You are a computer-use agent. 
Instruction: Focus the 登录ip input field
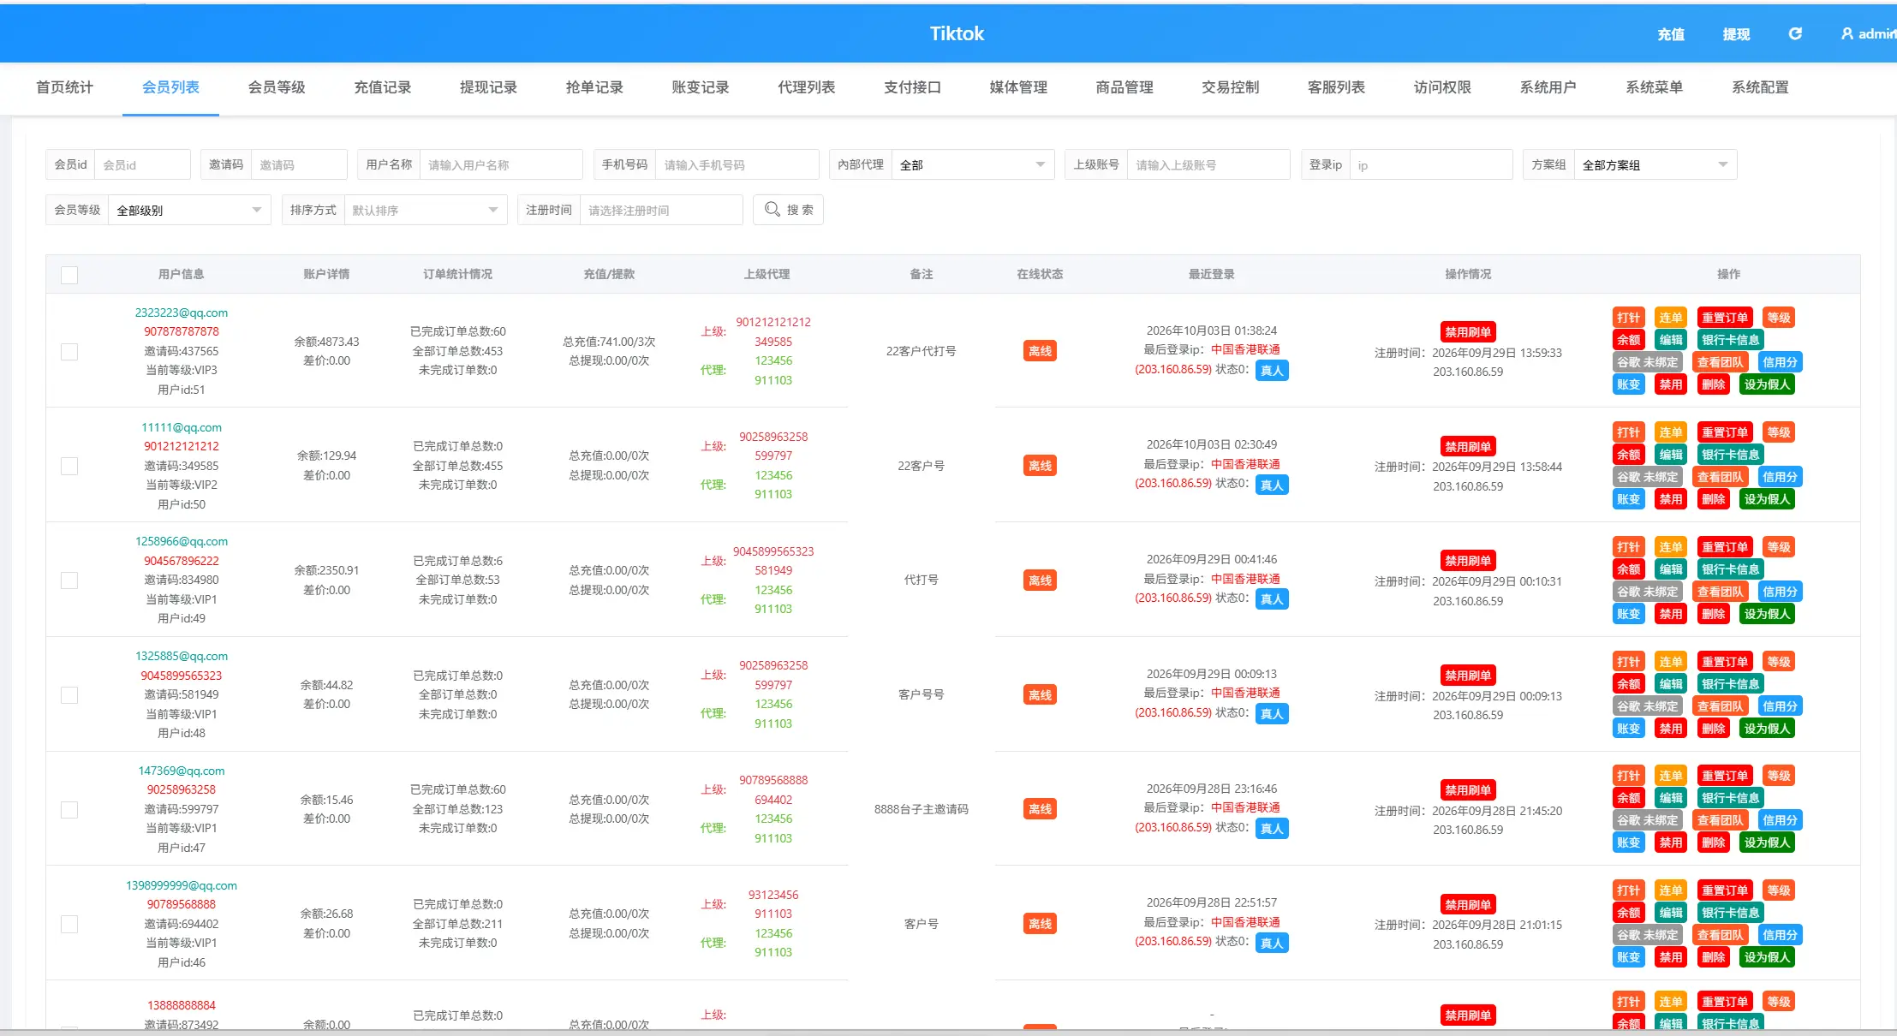pyautogui.click(x=1430, y=164)
